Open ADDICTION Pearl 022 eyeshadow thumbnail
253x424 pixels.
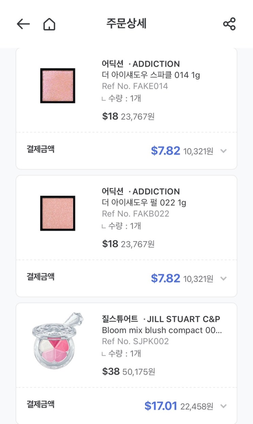point(58,213)
